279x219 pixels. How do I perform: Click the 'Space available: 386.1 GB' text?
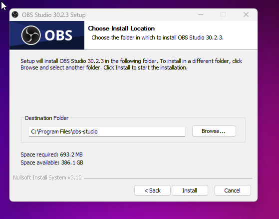(x=52, y=162)
